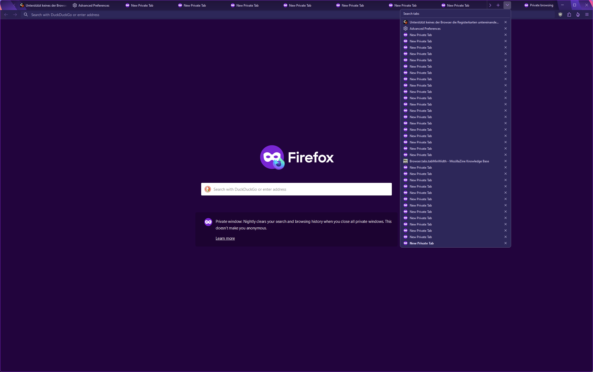The image size is (593, 372).
Task: Click the DuckDuckGo icon in page search box
Action: 208,189
